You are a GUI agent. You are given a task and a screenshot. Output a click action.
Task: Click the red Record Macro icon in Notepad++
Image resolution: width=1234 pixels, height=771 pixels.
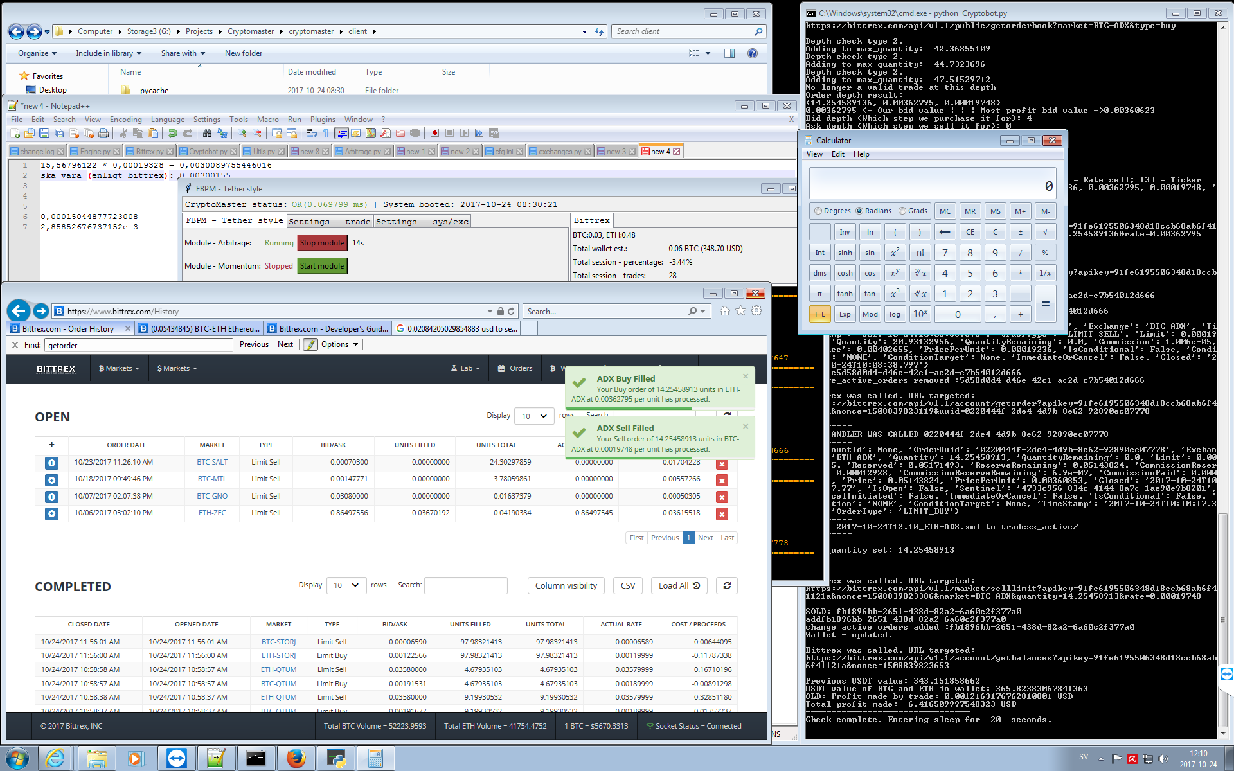click(434, 133)
